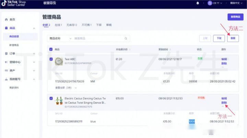
Task: Collapse the 商品 sidebar section chevron
Action: point(34,28)
